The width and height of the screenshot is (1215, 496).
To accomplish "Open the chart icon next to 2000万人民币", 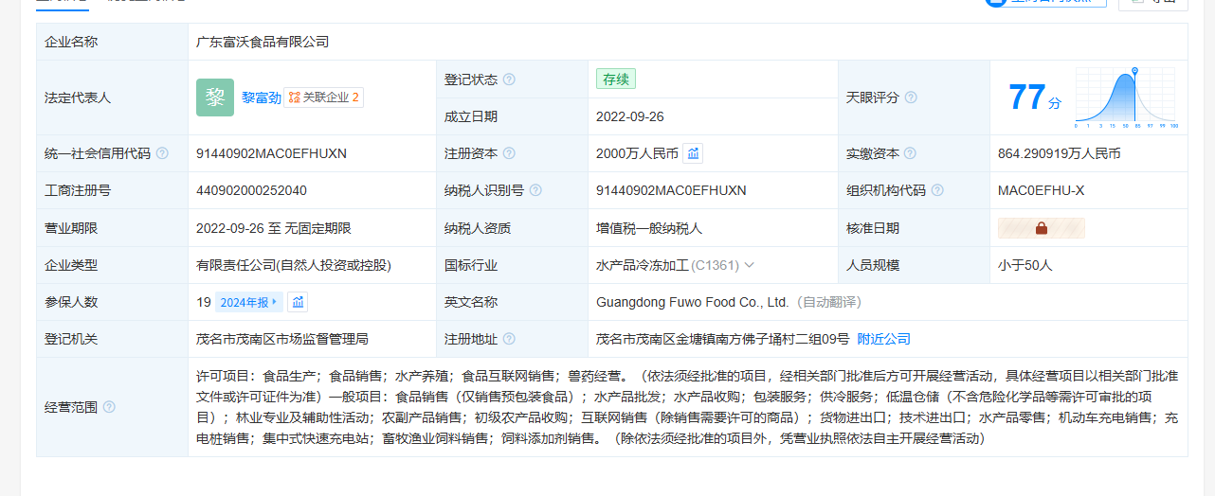I will [693, 153].
